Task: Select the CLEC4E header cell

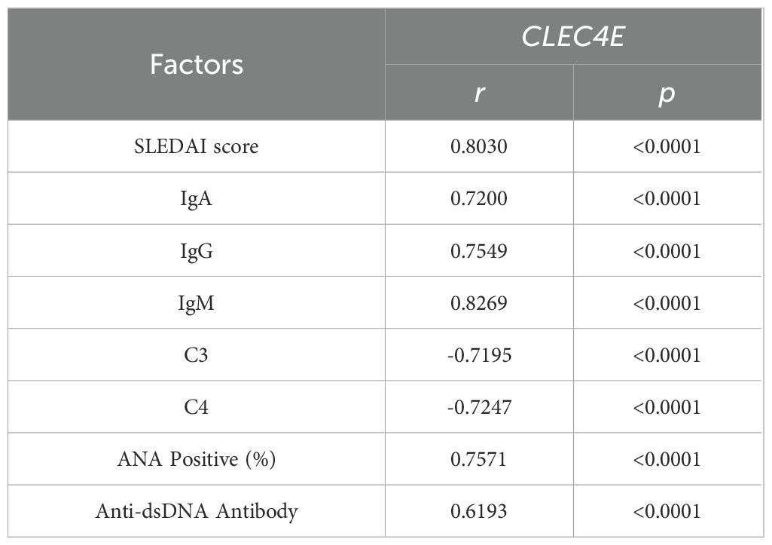Action: pyautogui.click(x=573, y=37)
